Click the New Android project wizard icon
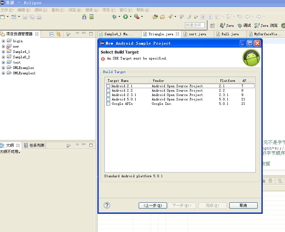The height and width of the screenshot is (232, 285). 14,17
